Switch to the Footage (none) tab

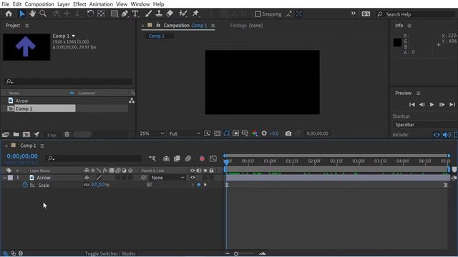point(246,26)
